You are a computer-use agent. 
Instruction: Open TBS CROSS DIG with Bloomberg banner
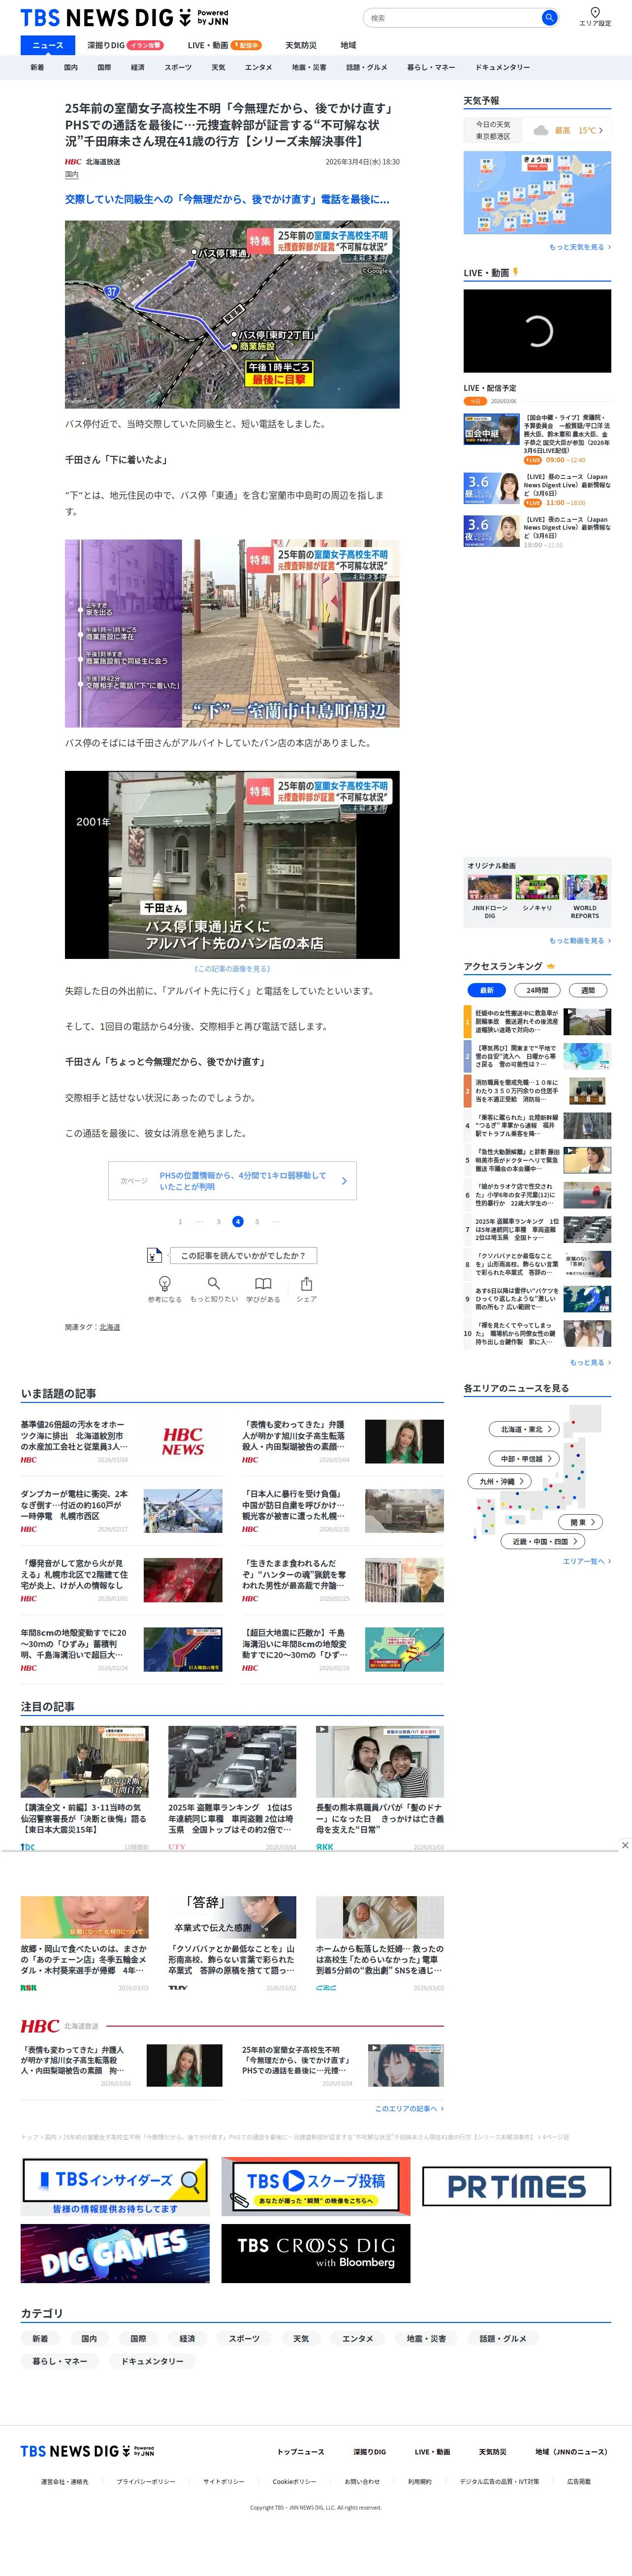pos(316,2254)
